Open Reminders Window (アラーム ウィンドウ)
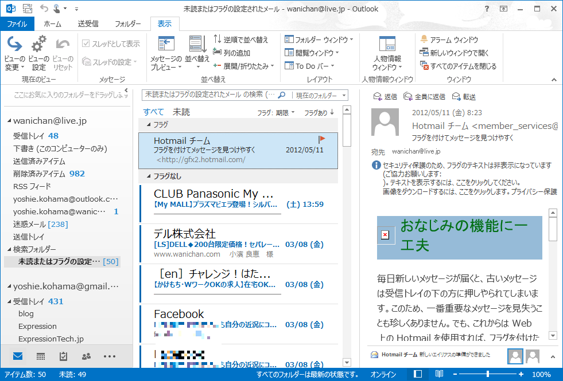The image size is (563, 381). [449, 40]
